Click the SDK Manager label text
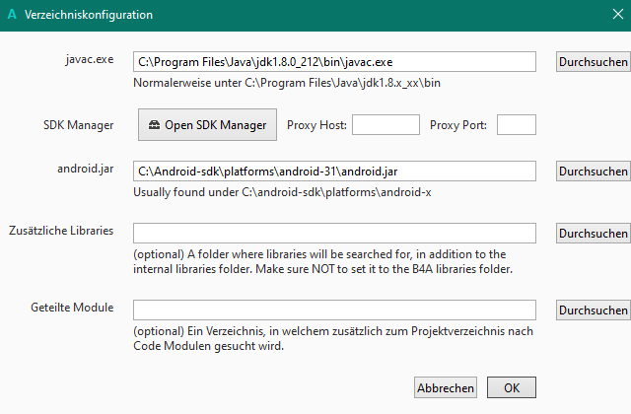 (x=79, y=124)
